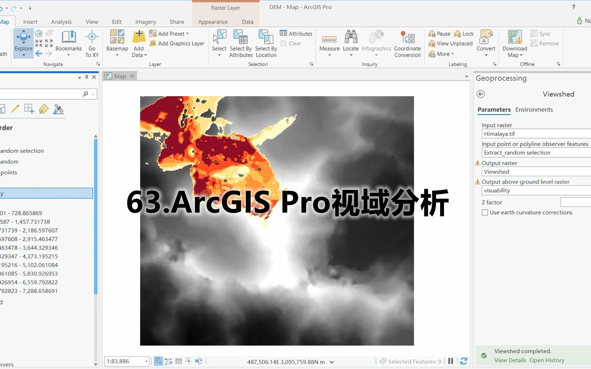Click the Add Data button
This screenshot has width=591, height=369.
tap(139, 43)
